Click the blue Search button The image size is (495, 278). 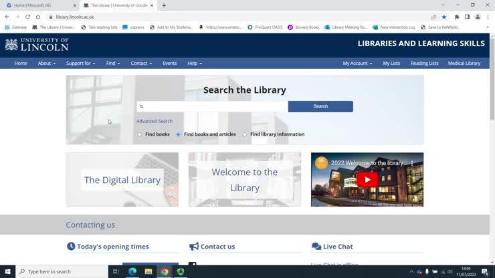[320, 106]
